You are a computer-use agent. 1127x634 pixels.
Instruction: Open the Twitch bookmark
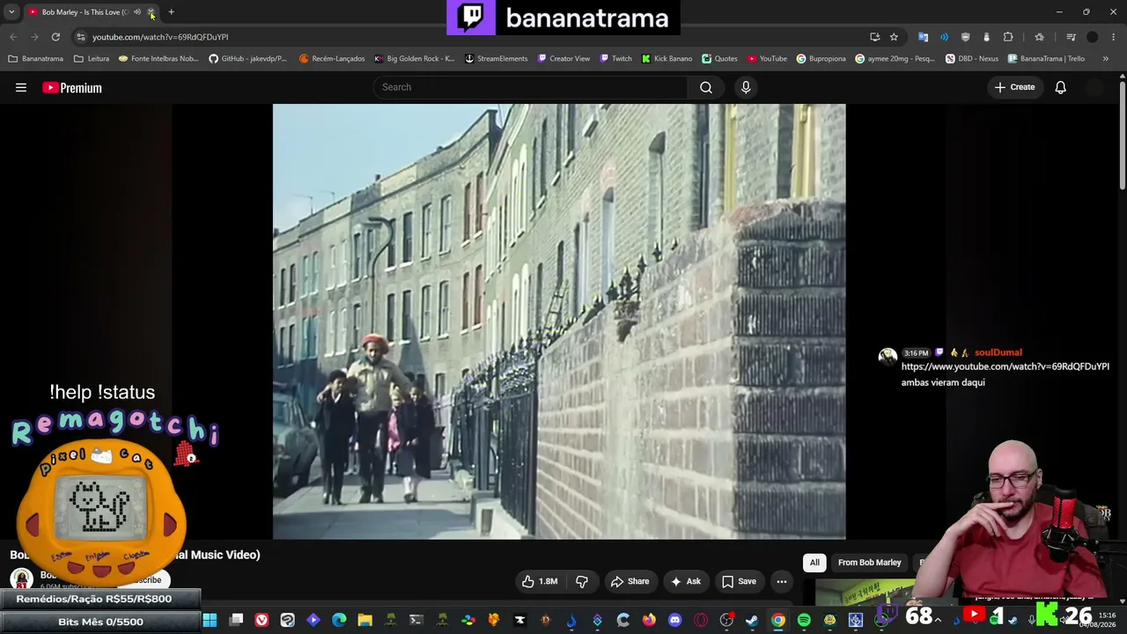[x=615, y=59]
